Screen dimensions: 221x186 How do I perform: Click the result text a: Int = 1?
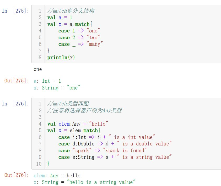click(47, 81)
